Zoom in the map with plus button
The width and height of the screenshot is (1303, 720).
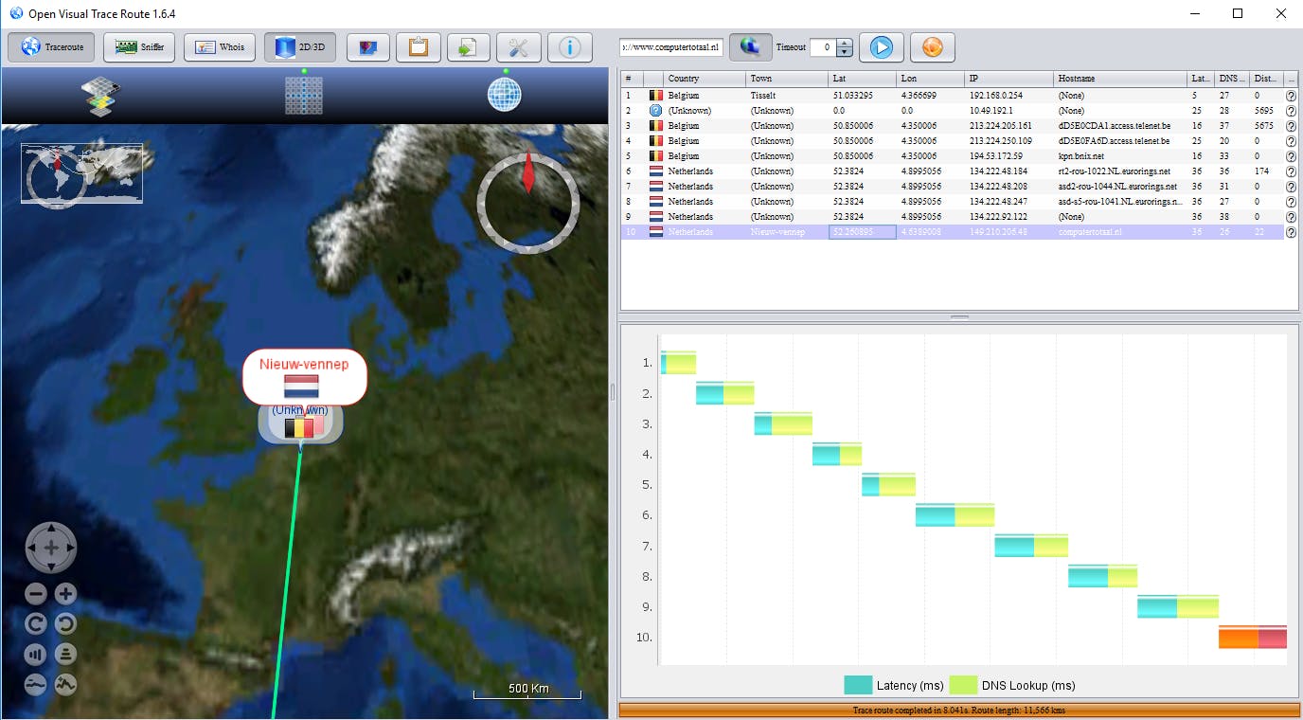(x=65, y=594)
